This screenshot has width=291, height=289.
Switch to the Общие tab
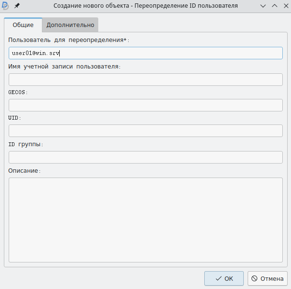[x=23, y=25]
